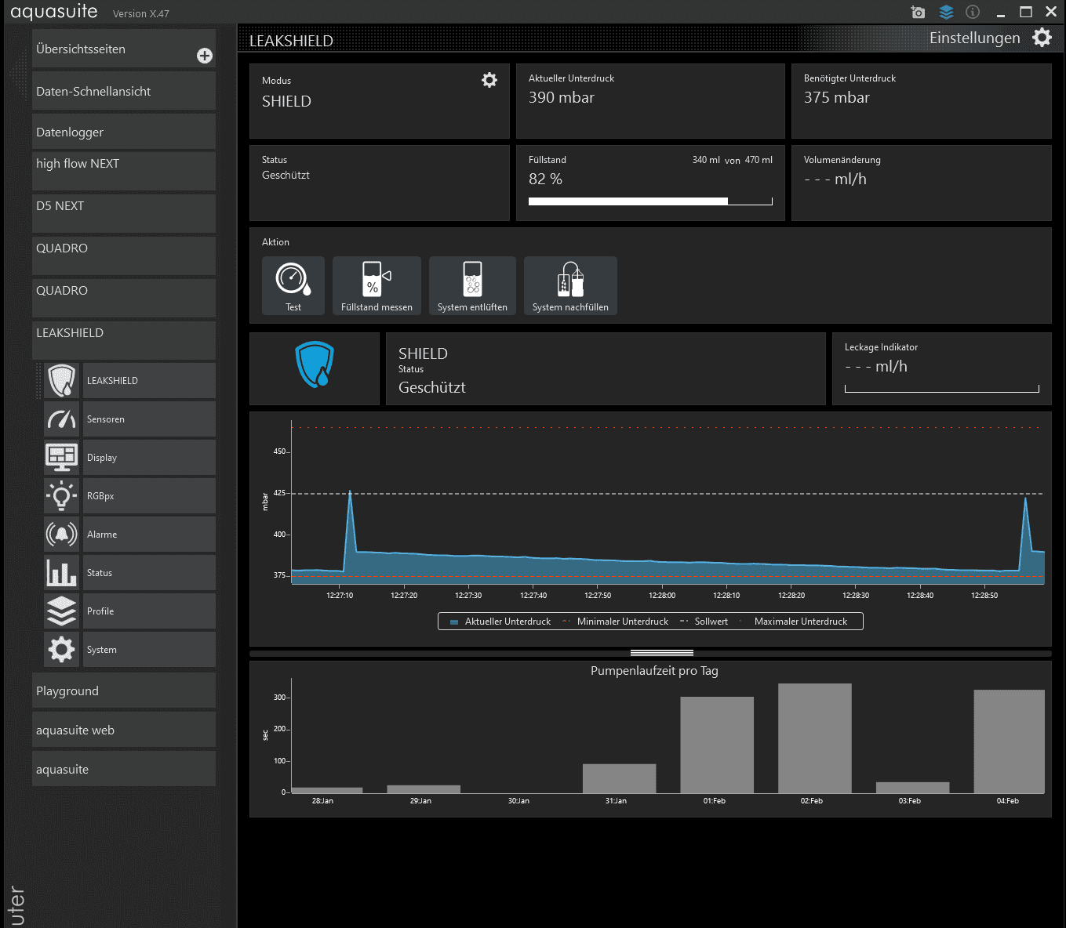
Task: Open the LEAKSHIELD shield sub-page icon
Action: tap(62, 380)
